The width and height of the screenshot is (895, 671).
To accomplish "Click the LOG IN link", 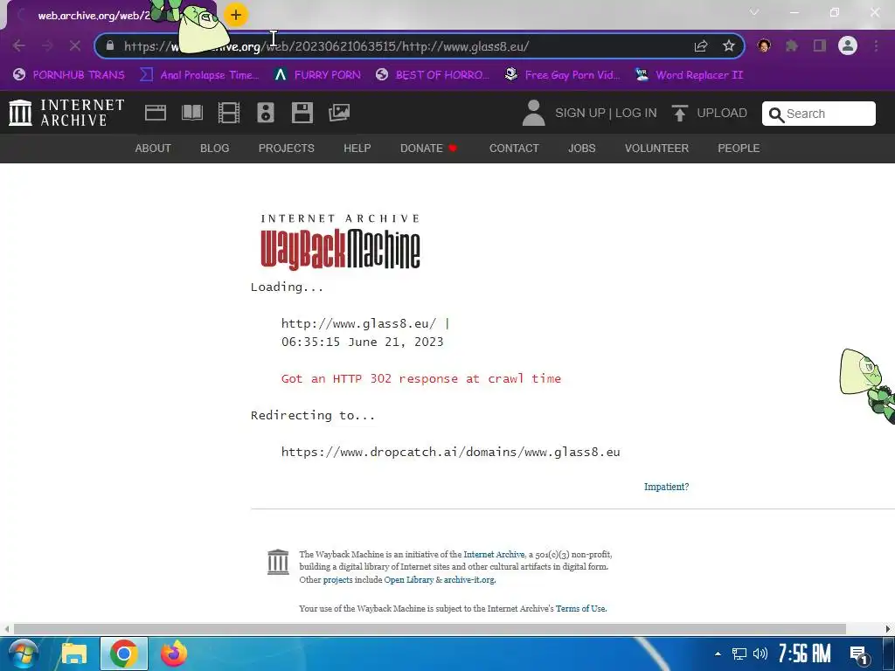I will [x=636, y=113].
